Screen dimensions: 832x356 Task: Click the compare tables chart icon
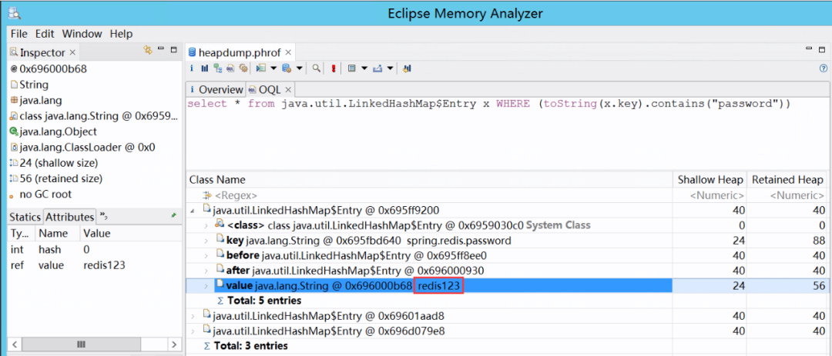pyautogui.click(x=407, y=68)
